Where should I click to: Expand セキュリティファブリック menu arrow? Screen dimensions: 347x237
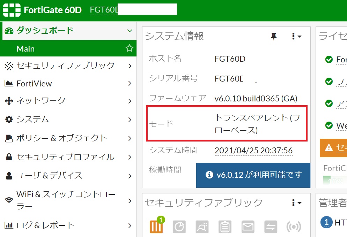130,66
